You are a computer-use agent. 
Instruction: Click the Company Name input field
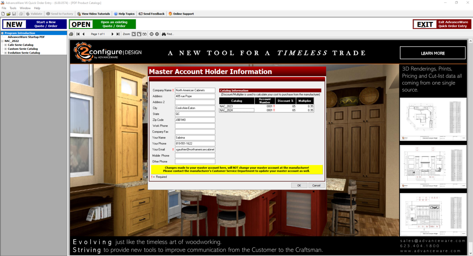(x=195, y=90)
